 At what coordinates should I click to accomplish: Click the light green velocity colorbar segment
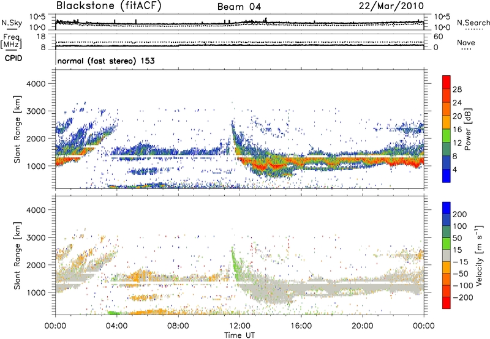(447, 244)
